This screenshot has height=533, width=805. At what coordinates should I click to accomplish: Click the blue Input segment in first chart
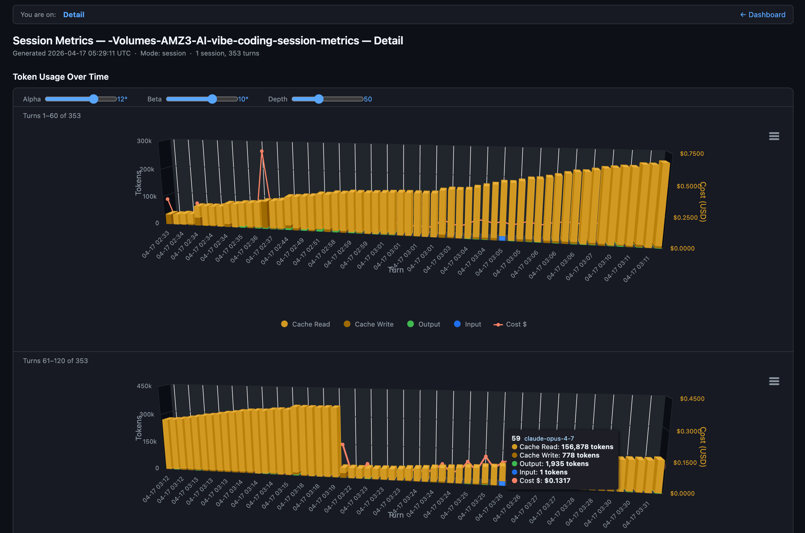[x=502, y=238]
